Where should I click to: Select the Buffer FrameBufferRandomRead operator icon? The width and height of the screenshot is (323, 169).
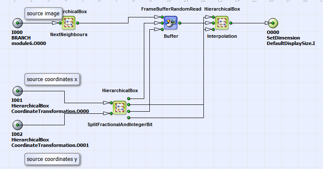[x=171, y=23]
